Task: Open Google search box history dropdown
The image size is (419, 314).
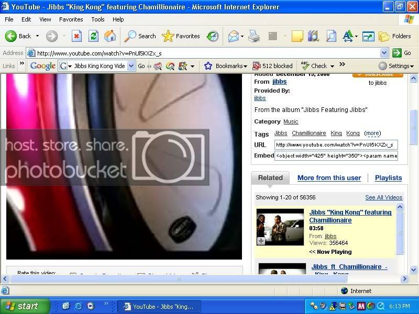Action: pyautogui.click(x=131, y=66)
